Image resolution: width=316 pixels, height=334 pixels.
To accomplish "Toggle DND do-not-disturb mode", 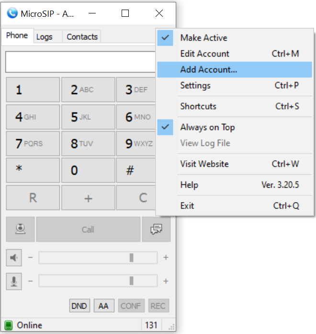I will tap(79, 306).
